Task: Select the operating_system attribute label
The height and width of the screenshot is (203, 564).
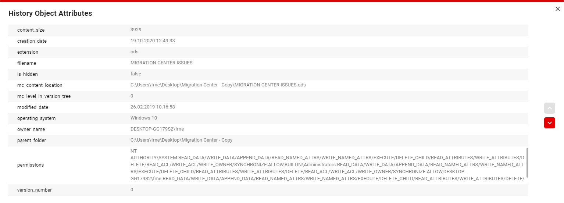Action: (36, 118)
